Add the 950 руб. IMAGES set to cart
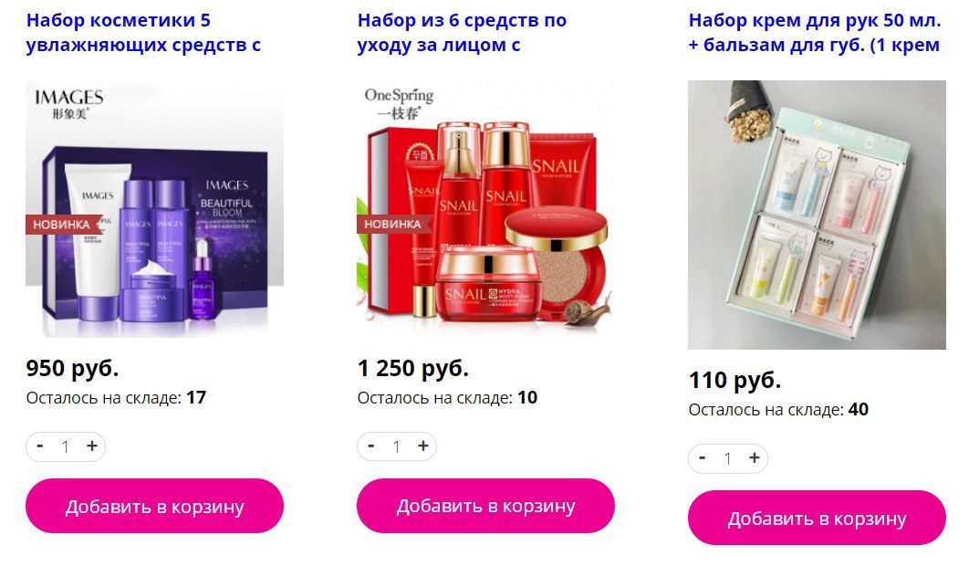This screenshot has height=577, width=979. click(x=154, y=506)
